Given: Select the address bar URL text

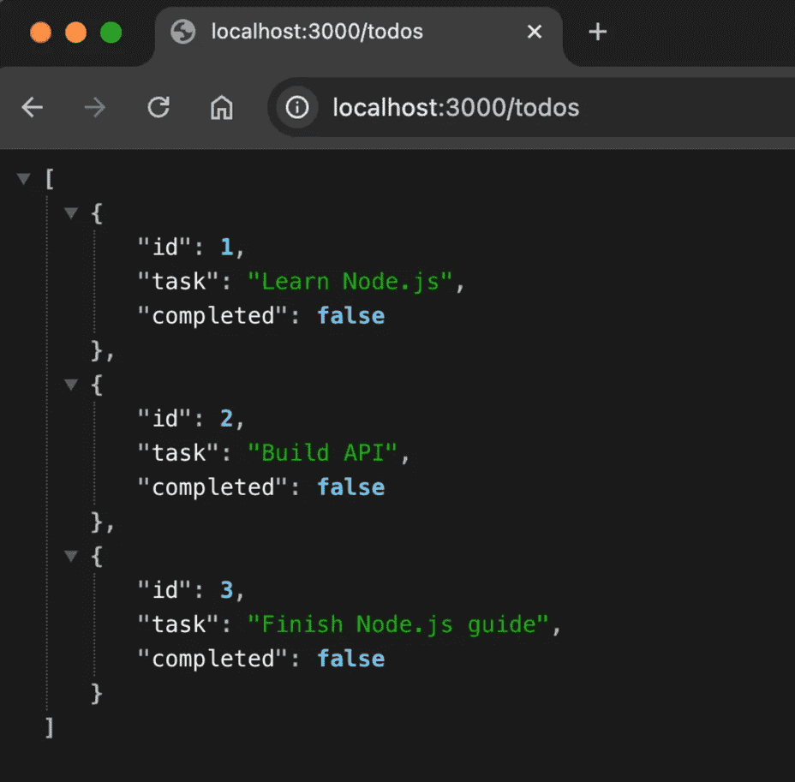Looking at the screenshot, I should click(x=455, y=108).
